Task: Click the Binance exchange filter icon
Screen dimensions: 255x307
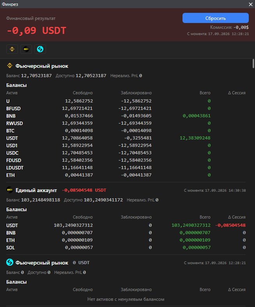Action: click(12, 49)
